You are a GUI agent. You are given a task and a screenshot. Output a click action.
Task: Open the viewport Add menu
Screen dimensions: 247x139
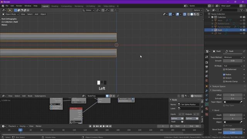coord(36,14)
